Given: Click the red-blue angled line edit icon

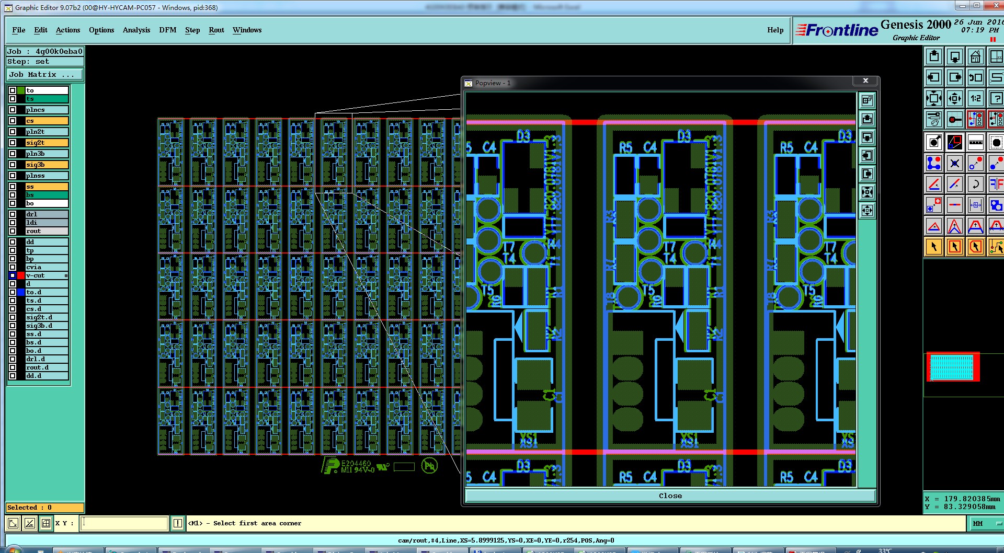Looking at the screenshot, I should pos(934,184).
